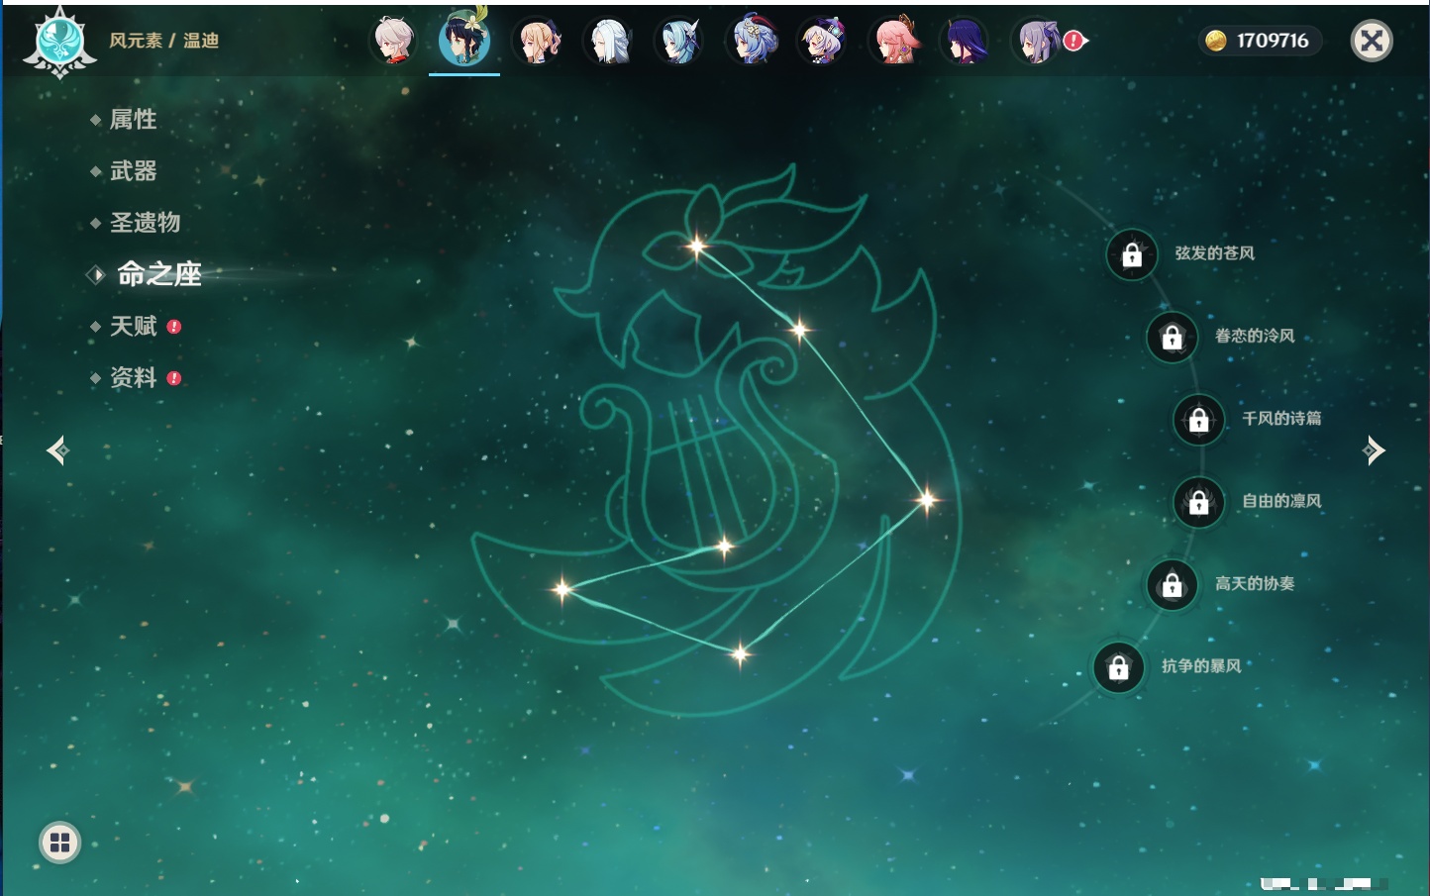This screenshot has width=1430, height=896.
Task: Open Keqing's portrait with the red alert
Action: (1038, 41)
